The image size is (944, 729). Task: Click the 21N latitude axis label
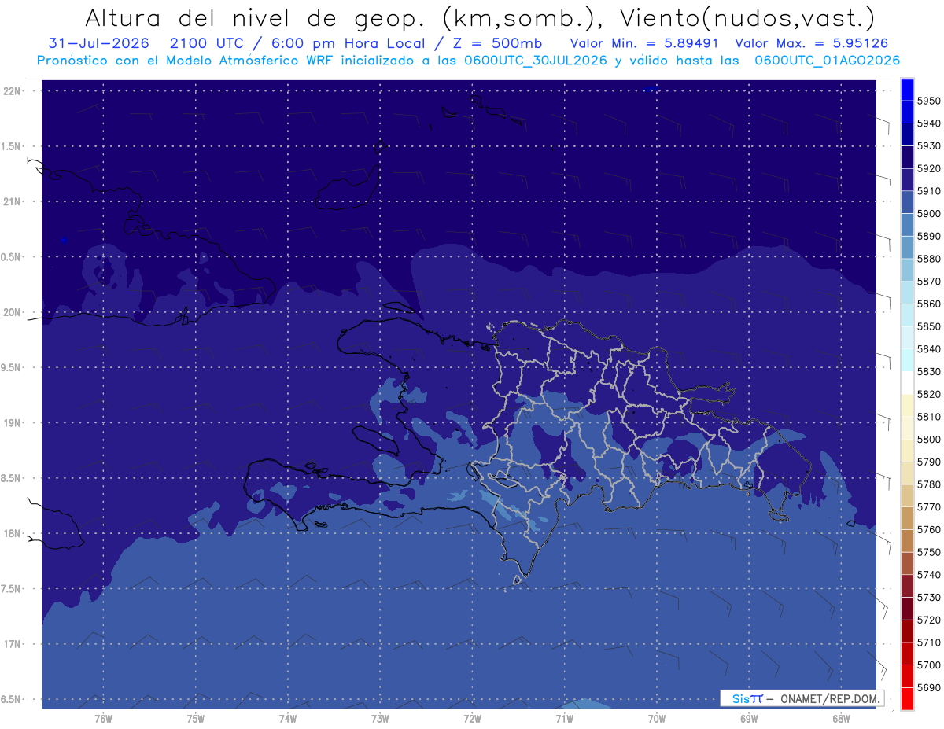click(13, 202)
